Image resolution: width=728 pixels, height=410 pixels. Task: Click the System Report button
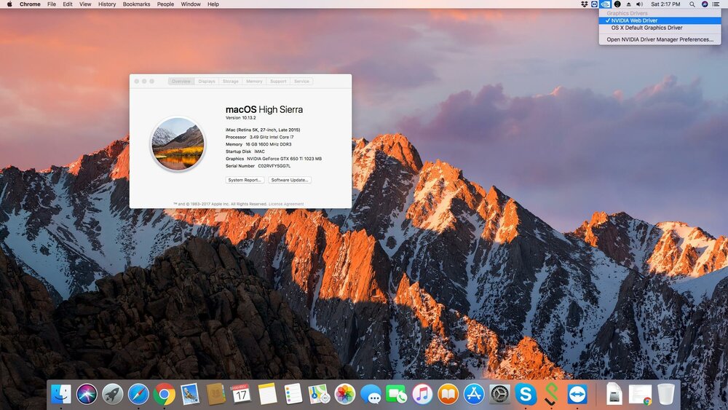(245, 180)
